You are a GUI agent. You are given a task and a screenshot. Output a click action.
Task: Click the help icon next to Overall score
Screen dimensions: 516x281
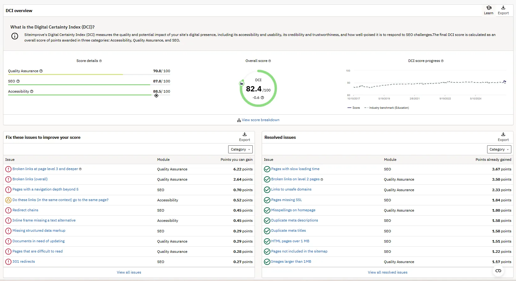[x=269, y=61]
